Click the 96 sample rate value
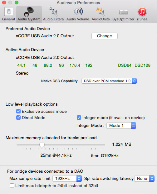 click(x=61, y=65)
